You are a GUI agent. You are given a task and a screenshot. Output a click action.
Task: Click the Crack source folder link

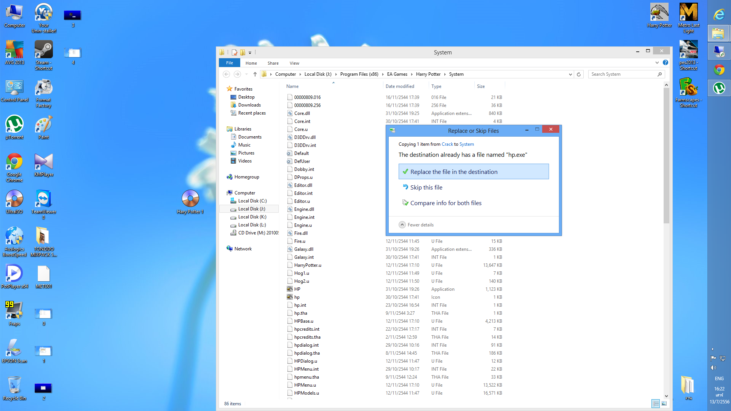[x=447, y=144]
